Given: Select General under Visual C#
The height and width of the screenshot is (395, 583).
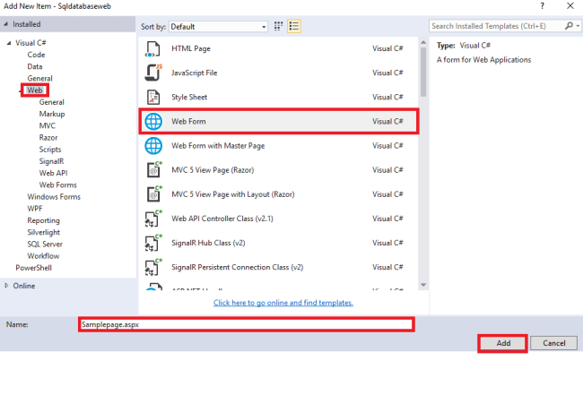Looking at the screenshot, I should tap(39, 79).
